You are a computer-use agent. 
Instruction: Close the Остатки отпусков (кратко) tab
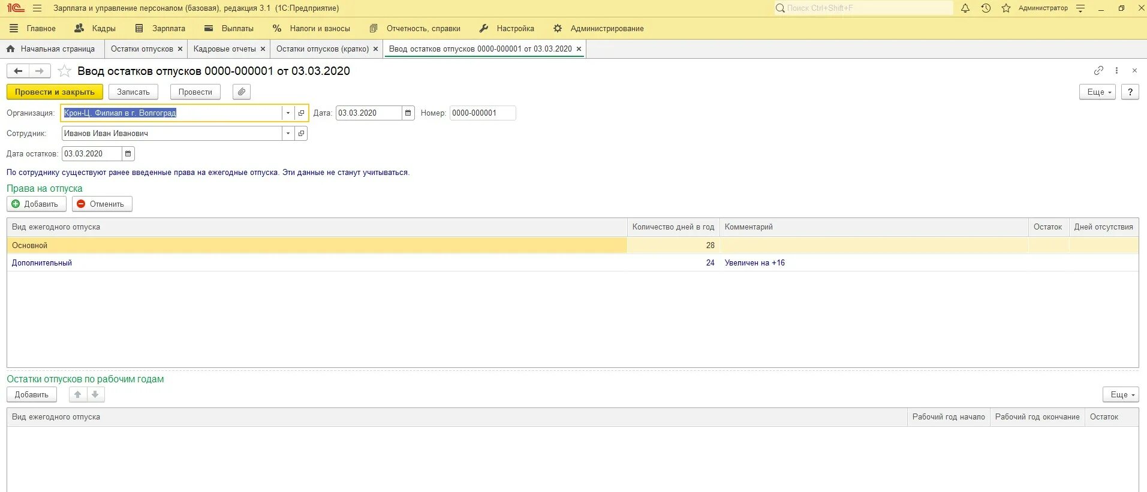376,49
